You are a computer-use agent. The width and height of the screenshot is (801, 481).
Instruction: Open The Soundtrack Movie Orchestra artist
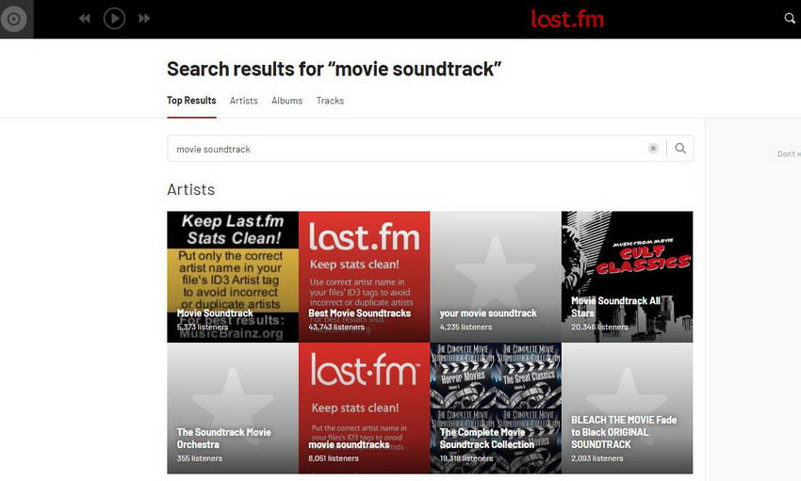233,409
